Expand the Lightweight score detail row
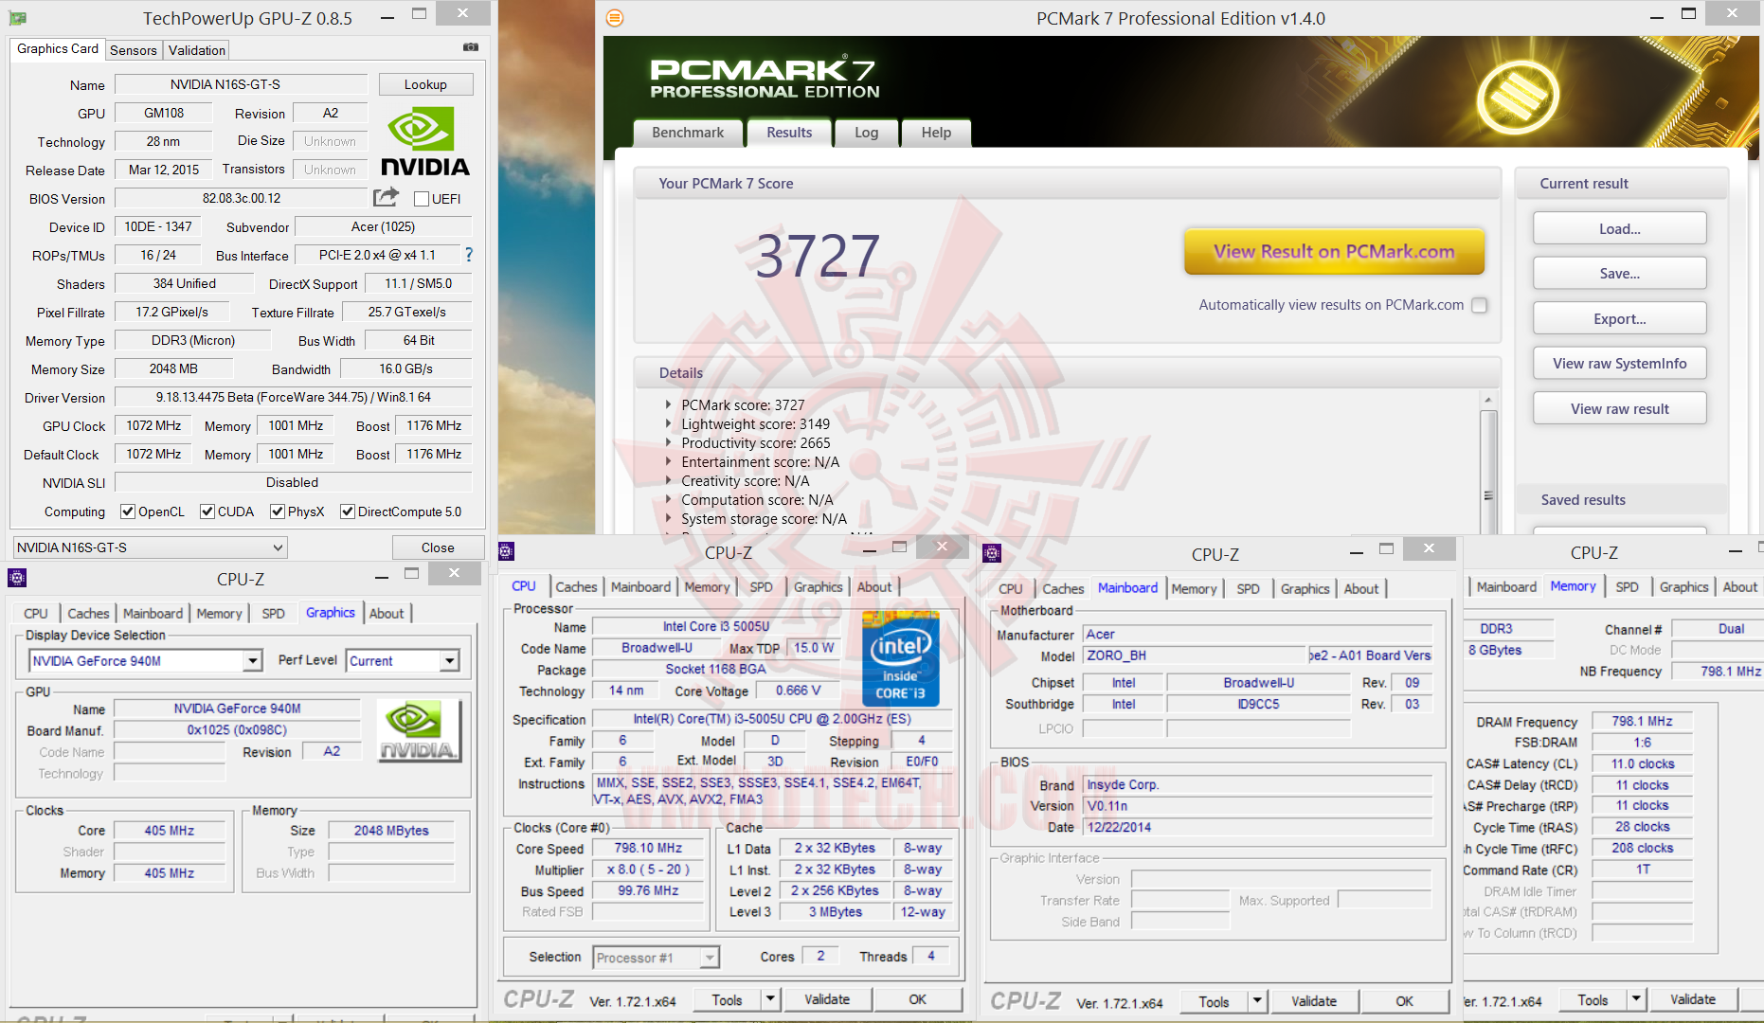Viewport: 1764px width, 1023px height. point(670,424)
